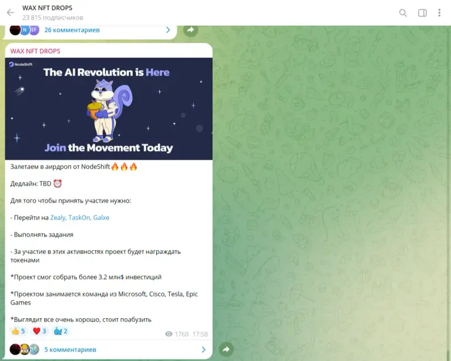The image size is (451, 361).
Task: Click the line Для того чтобы принять участие нужно:
Action: pyautogui.click(x=70, y=201)
